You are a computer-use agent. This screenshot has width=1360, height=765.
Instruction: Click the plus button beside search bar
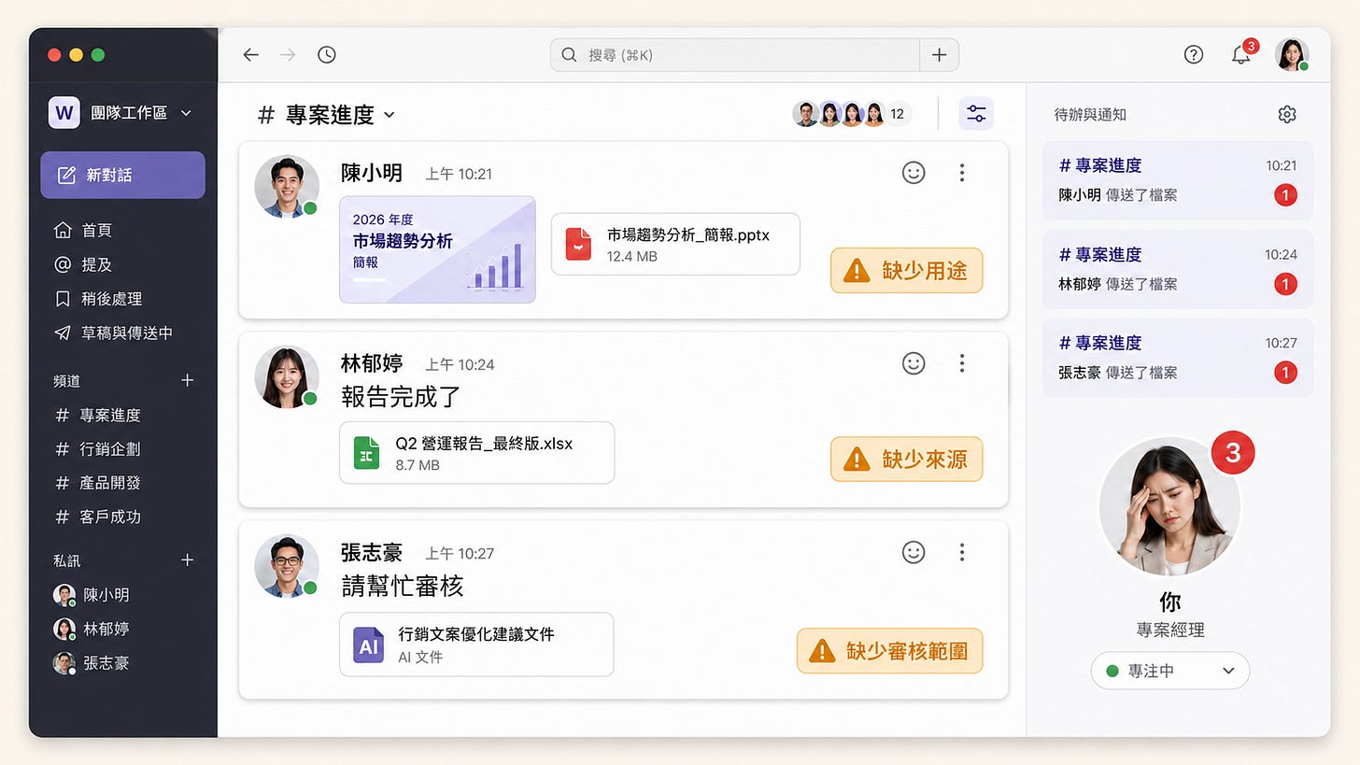tap(939, 55)
